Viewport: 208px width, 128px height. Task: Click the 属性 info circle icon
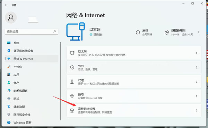click(x=138, y=32)
